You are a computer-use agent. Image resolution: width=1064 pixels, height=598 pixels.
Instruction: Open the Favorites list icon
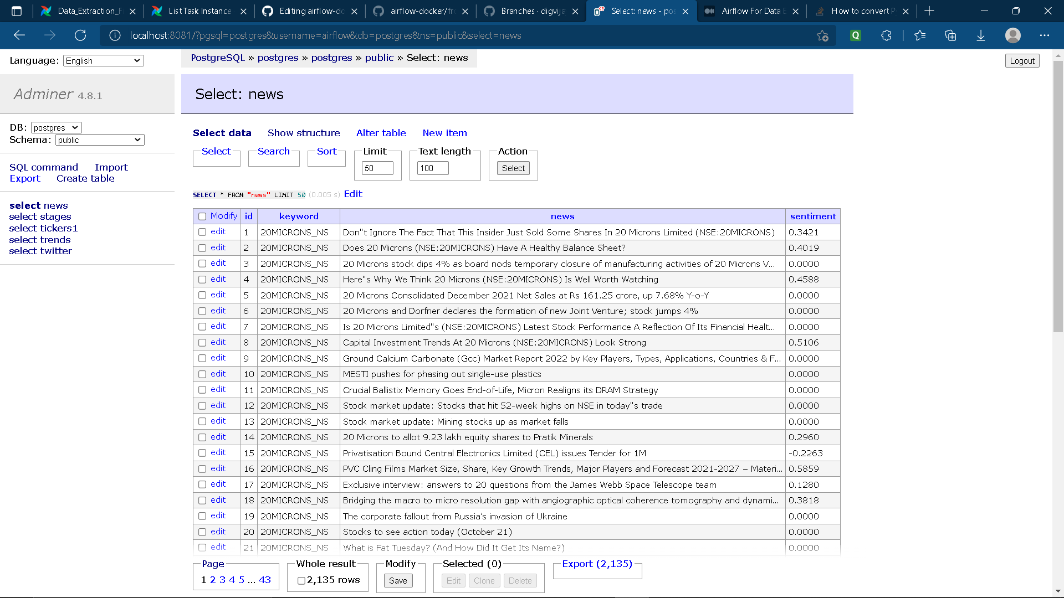pyautogui.click(x=920, y=35)
